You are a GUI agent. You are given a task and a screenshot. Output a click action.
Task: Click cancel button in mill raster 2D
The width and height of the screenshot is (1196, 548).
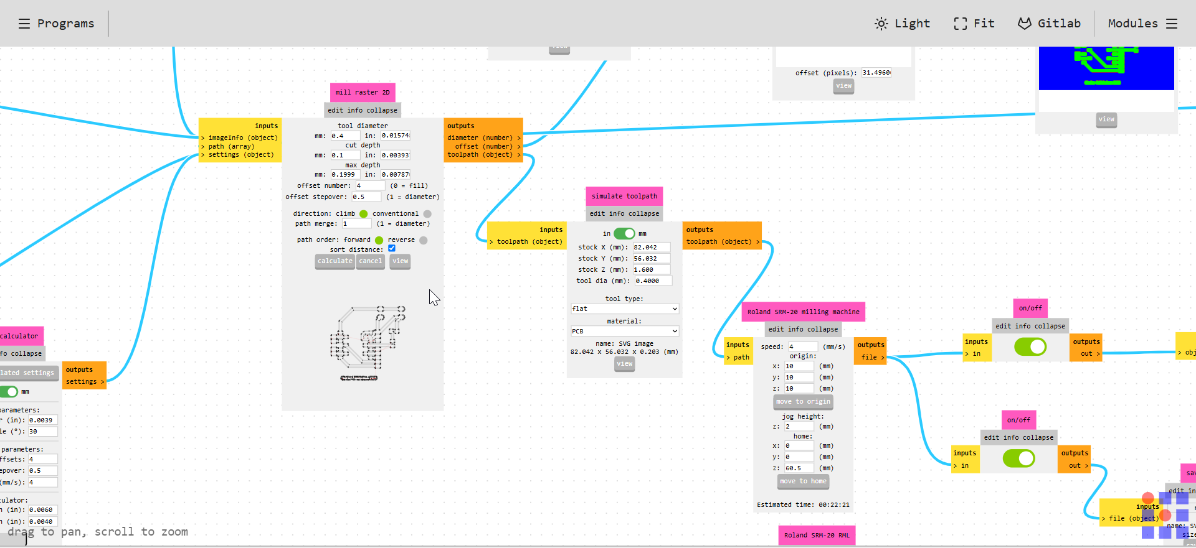point(371,262)
